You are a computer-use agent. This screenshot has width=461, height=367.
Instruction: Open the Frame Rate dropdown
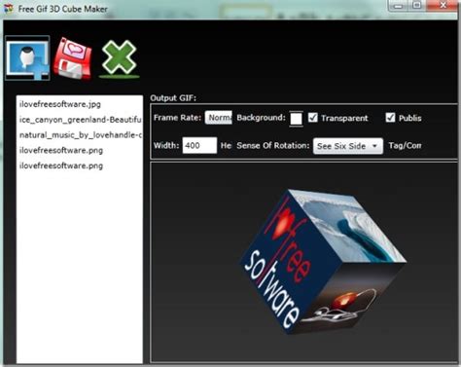click(219, 118)
